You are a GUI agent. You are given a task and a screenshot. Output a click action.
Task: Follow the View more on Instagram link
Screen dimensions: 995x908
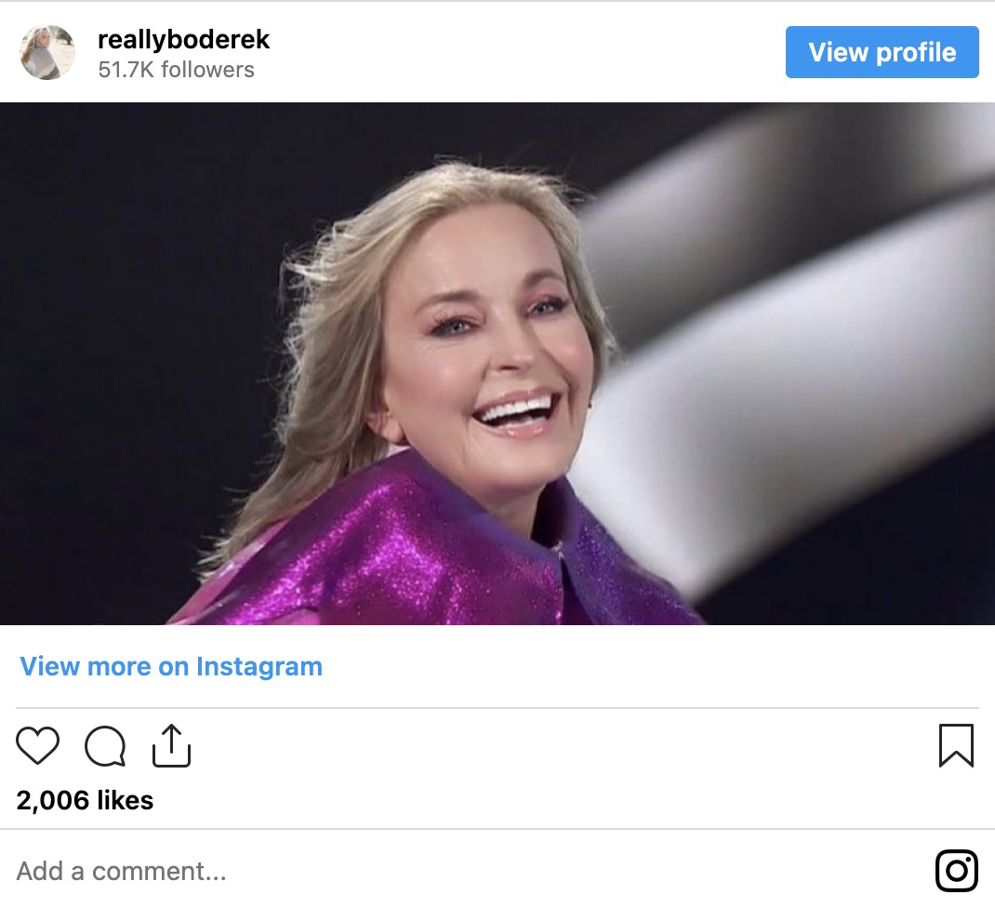click(171, 666)
